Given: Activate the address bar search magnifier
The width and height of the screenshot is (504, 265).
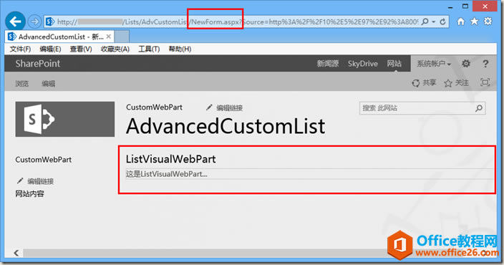Looking at the screenshot, I should [425, 21].
